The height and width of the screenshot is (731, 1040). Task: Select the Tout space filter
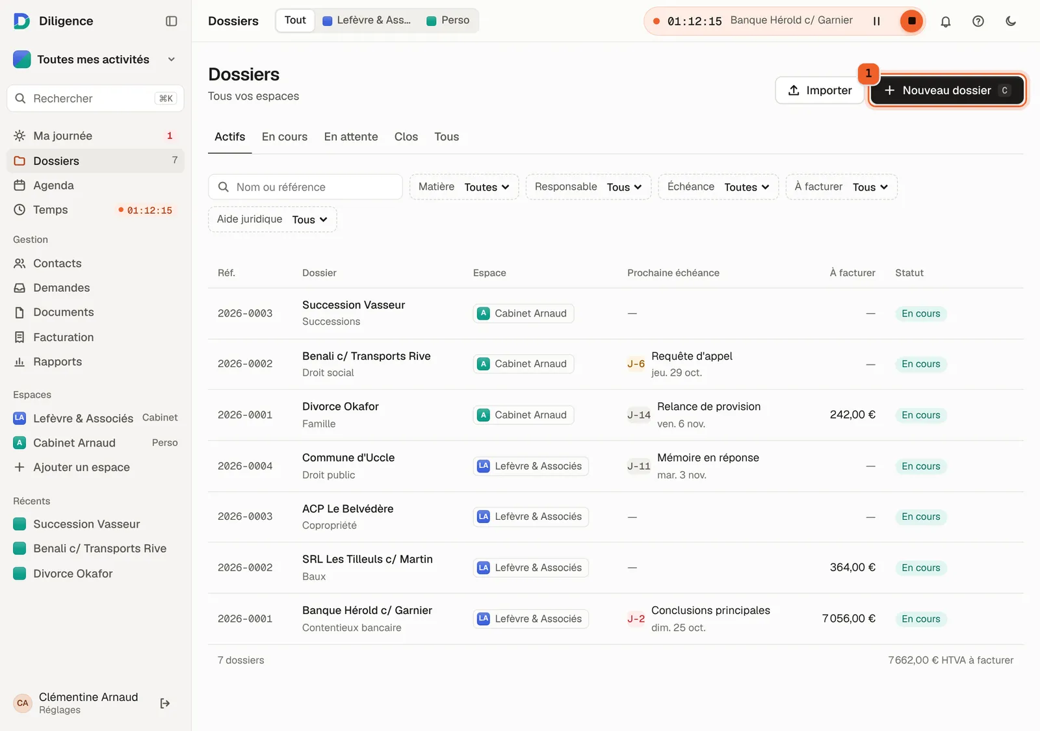point(295,20)
